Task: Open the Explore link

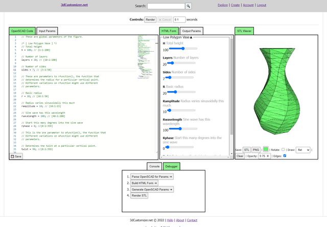Action: click(223, 5)
